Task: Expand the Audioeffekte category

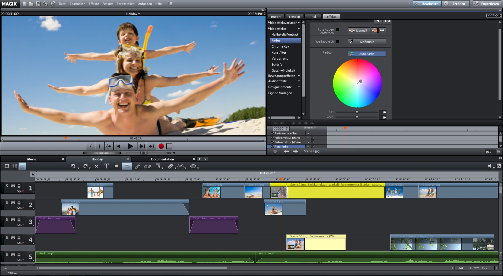Action: (299, 81)
